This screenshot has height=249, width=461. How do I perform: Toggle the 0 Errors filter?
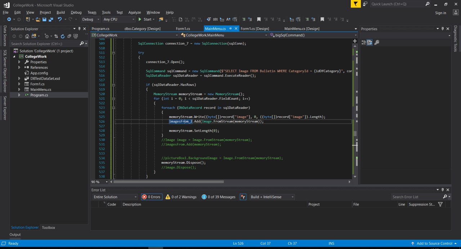click(151, 197)
